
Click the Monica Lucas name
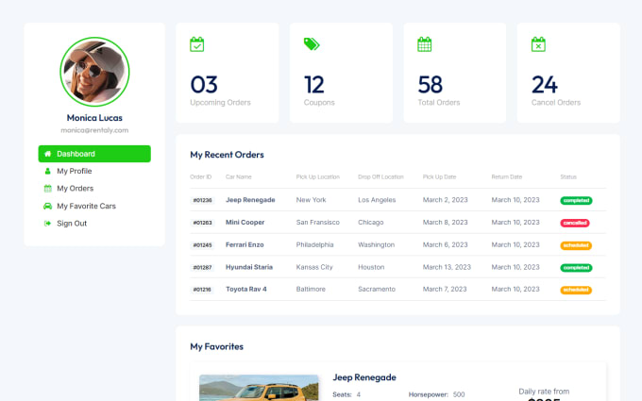pos(94,118)
